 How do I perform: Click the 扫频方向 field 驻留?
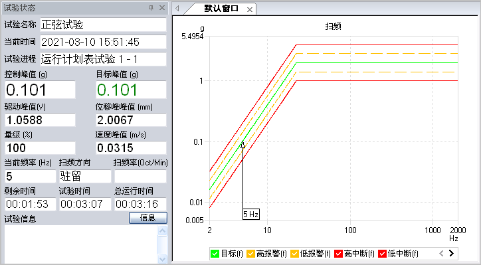click(x=85, y=177)
